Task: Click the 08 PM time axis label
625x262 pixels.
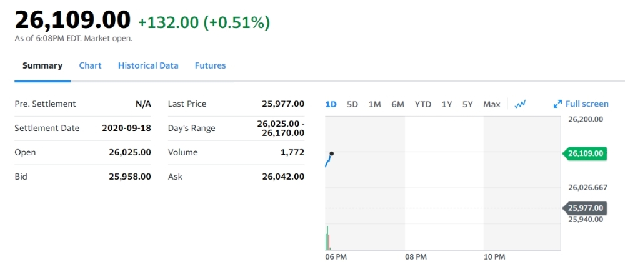Action: (x=416, y=257)
